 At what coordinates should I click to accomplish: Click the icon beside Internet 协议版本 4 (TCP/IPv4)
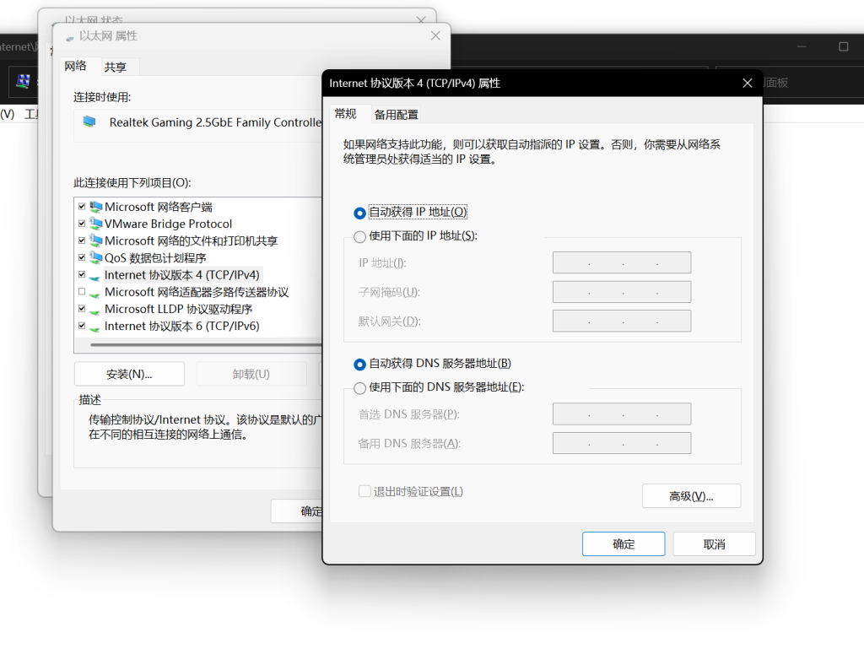(95, 274)
